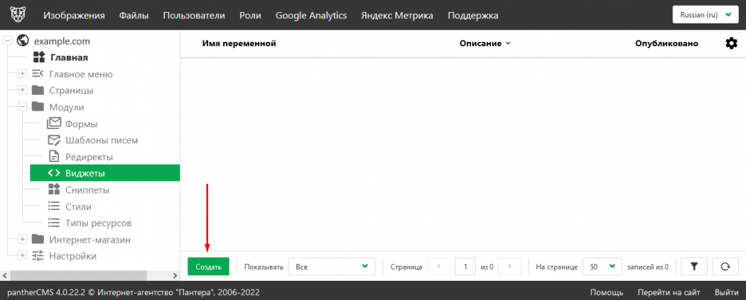This screenshot has width=746, height=300.
Task: Click the Типы ресурсов list icon
Action: tap(54, 223)
